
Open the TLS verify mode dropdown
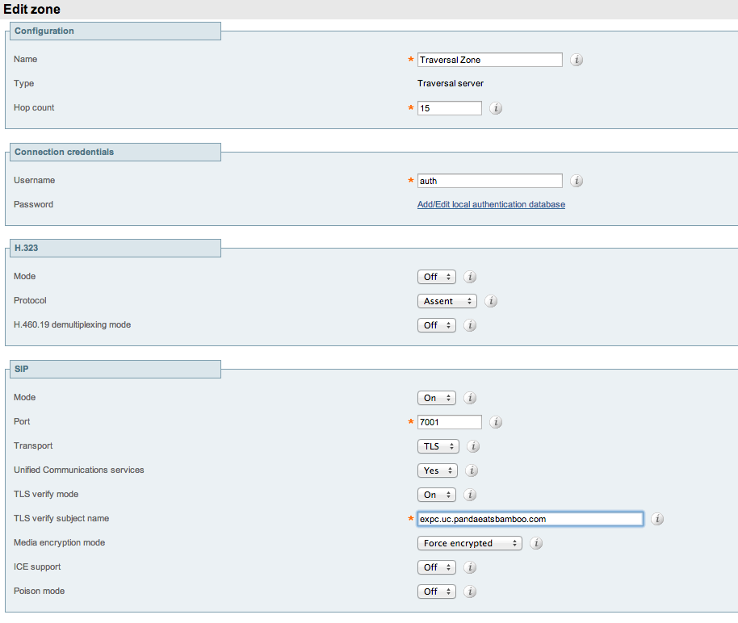coord(436,495)
